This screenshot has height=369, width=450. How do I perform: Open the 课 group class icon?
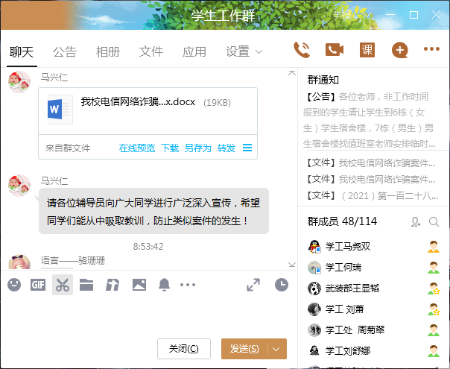(x=367, y=50)
